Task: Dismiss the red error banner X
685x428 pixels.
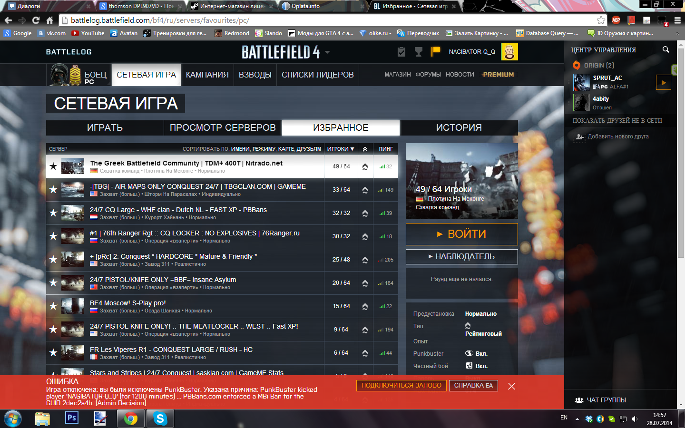Action: (x=511, y=386)
